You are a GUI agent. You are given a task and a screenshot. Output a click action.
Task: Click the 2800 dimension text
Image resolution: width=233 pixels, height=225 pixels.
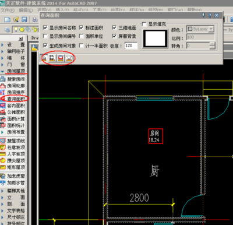click(139, 198)
